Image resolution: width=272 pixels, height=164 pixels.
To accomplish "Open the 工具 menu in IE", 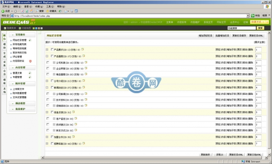I will click(x=50, y=7).
